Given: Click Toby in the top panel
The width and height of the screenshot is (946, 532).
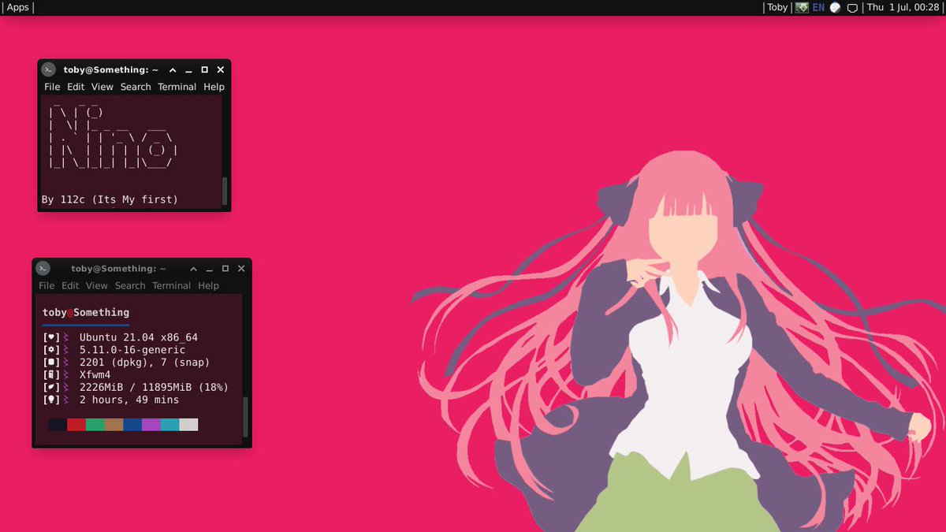Looking at the screenshot, I should [x=777, y=7].
